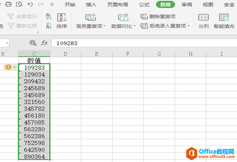237x162 pixels.
Task: Open filter group dialog launcher
Action: 38,32
